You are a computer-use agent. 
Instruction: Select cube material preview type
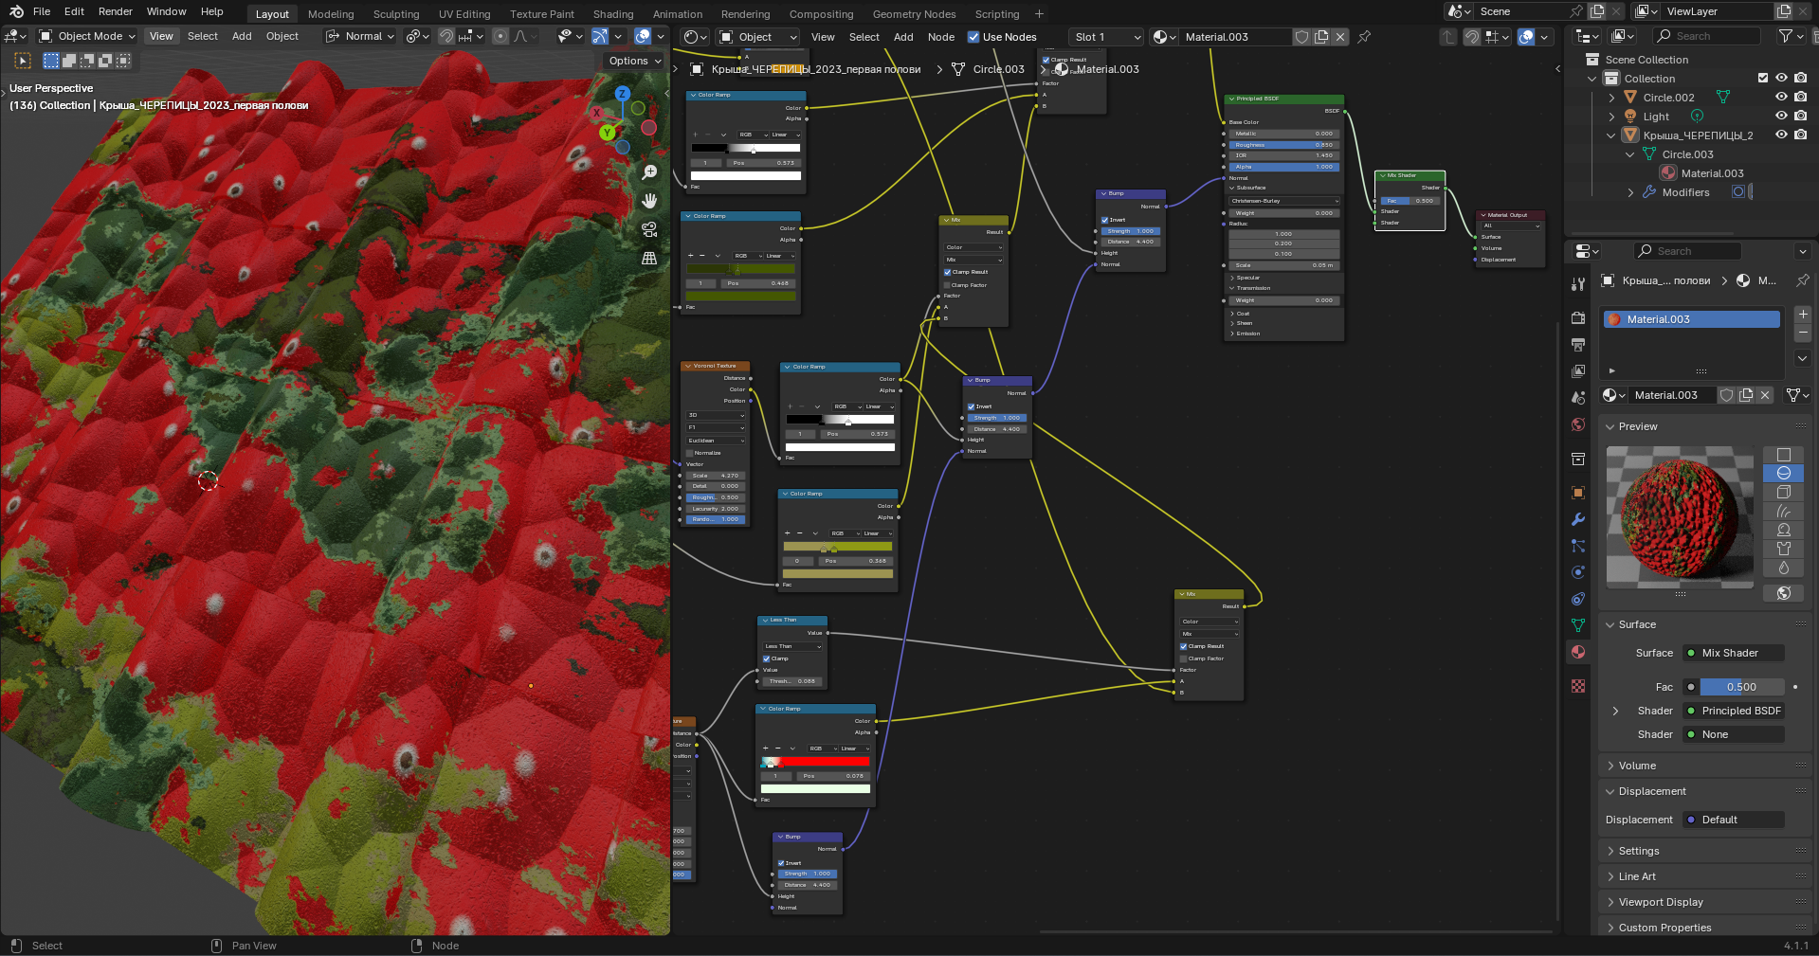point(1783,493)
